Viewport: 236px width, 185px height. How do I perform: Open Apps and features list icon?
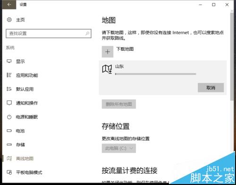(x=9, y=75)
